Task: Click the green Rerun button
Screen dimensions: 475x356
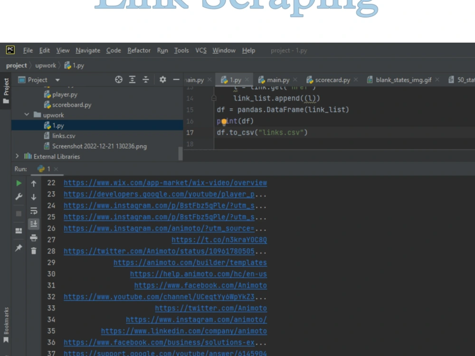Action: [x=19, y=183]
